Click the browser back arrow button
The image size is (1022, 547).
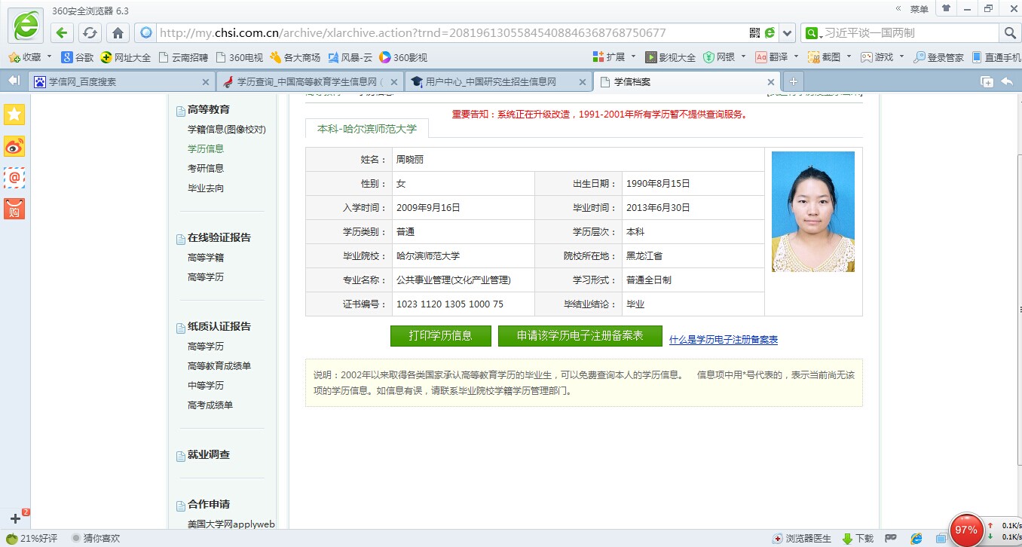(63, 33)
